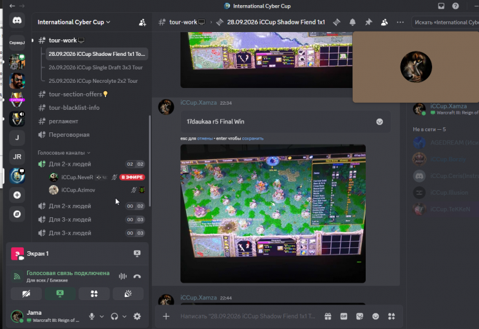The width and height of the screenshot is (479, 329).
Task: Open headphone output options arrow
Action: click(x=124, y=316)
